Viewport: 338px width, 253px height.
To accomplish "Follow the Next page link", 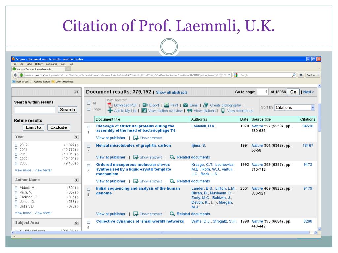I will pyautogui.click(x=309, y=92).
